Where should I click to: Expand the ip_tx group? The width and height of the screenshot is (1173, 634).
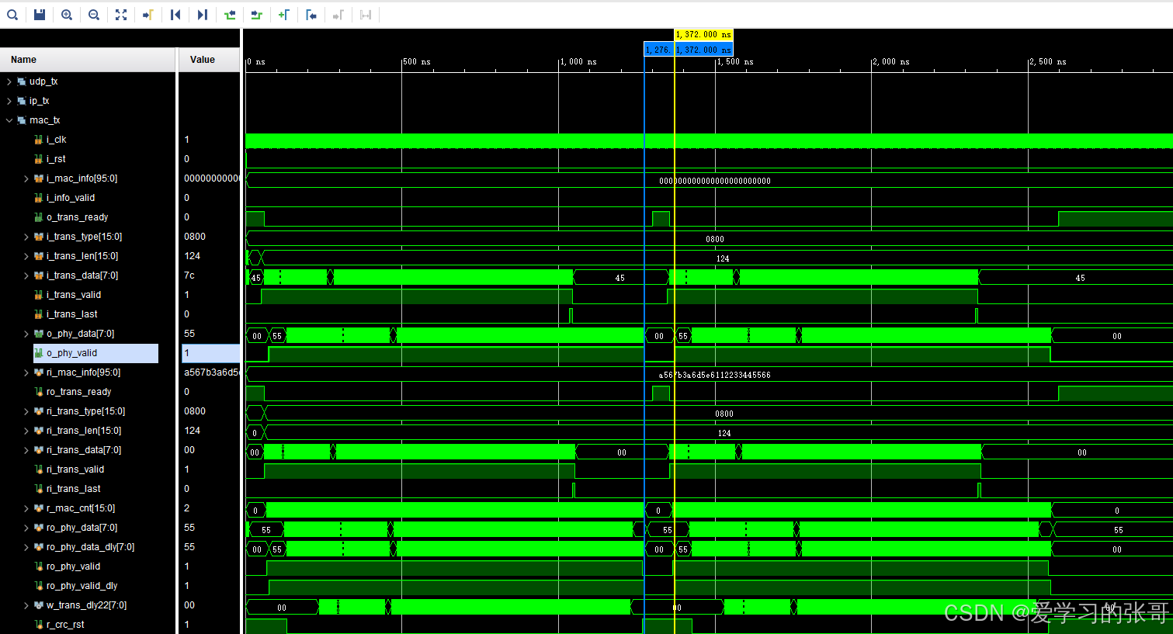coord(9,101)
